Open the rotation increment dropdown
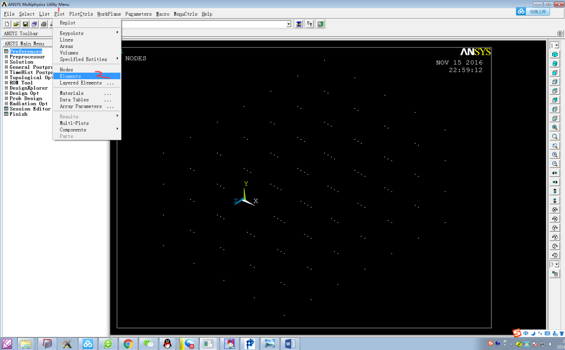Screen dimensions: 565x350 [x=554, y=264]
